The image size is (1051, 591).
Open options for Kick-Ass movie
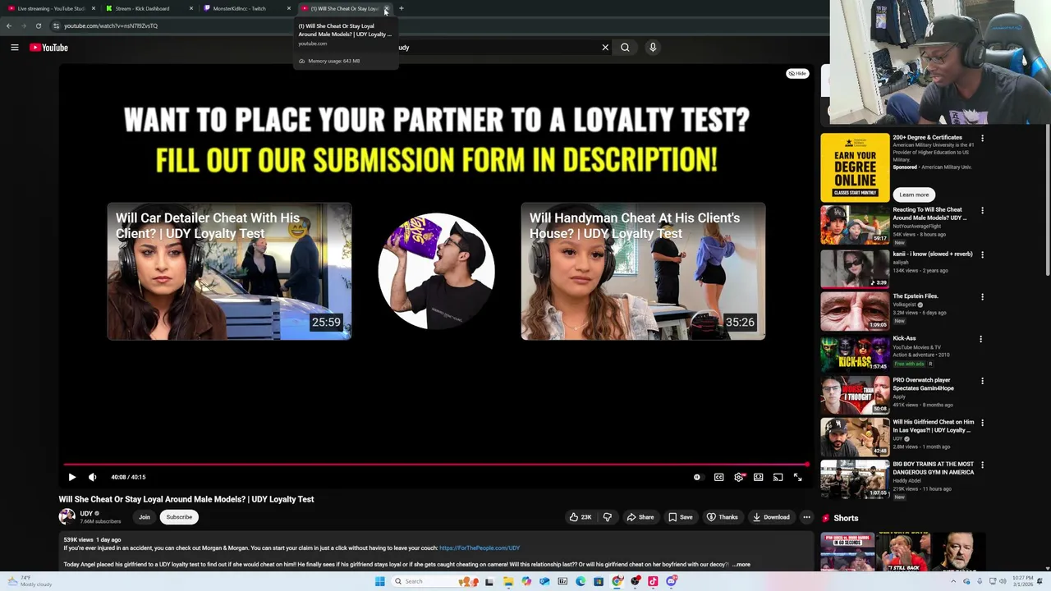pyautogui.click(x=982, y=338)
